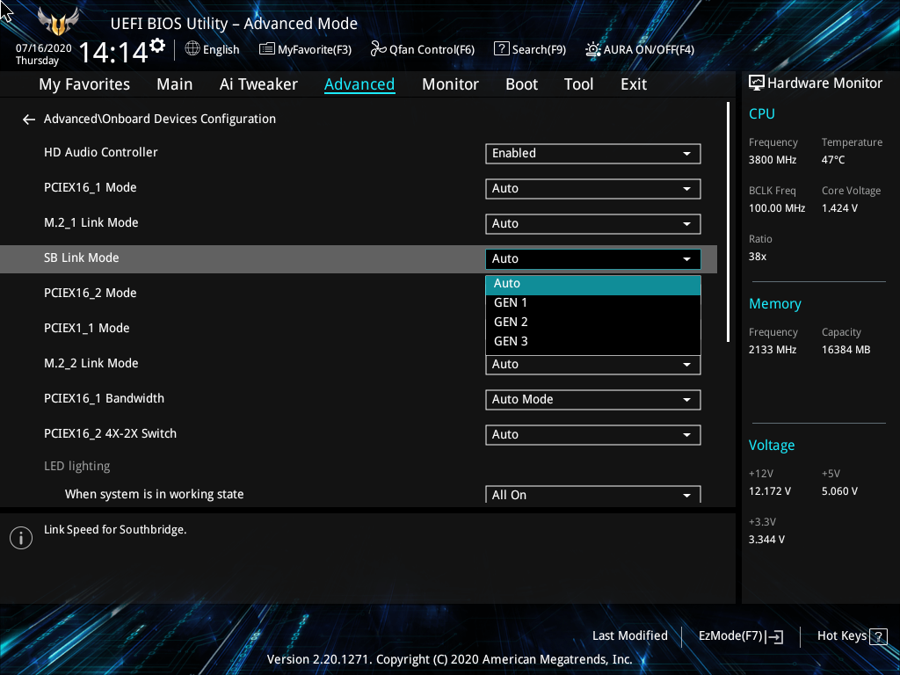Click the info icon in help panel

(21, 538)
